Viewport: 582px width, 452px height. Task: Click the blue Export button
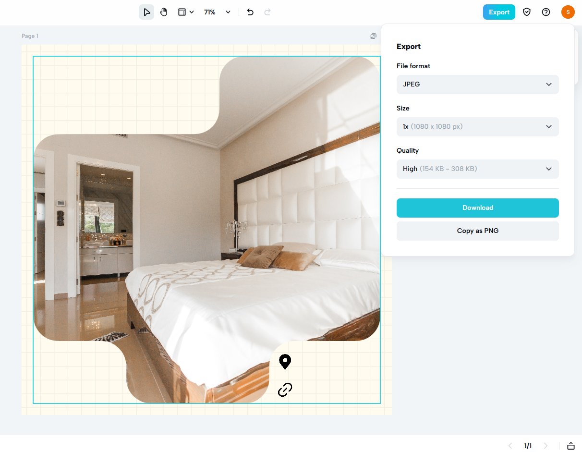tap(499, 12)
